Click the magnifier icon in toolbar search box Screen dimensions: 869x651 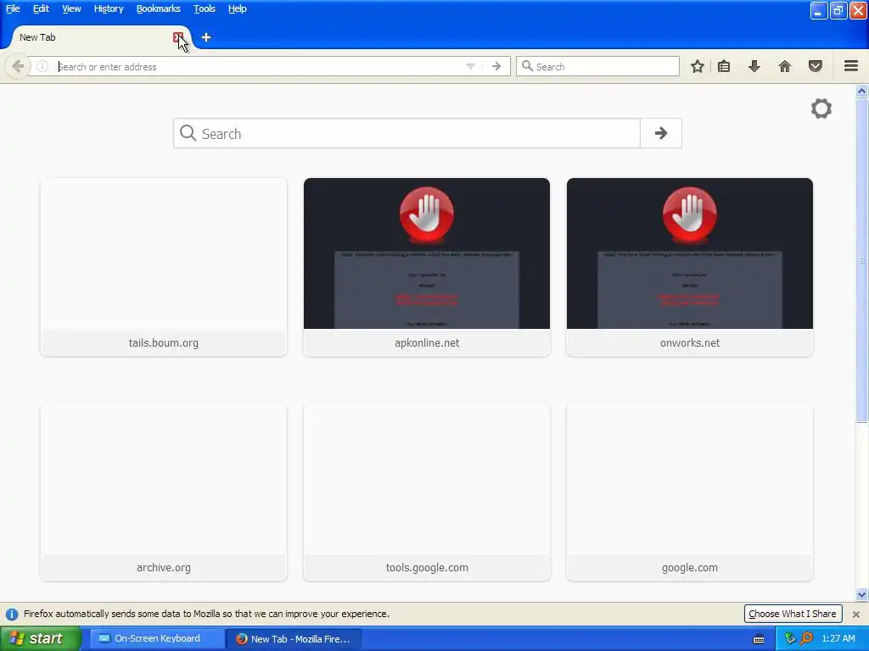tap(527, 66)
